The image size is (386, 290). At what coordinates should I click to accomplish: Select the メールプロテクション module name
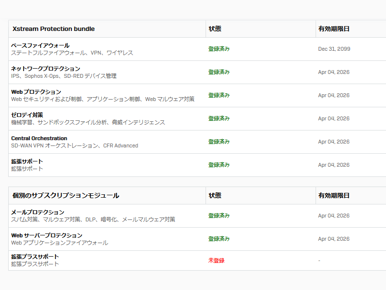click(x=38, y=212)
